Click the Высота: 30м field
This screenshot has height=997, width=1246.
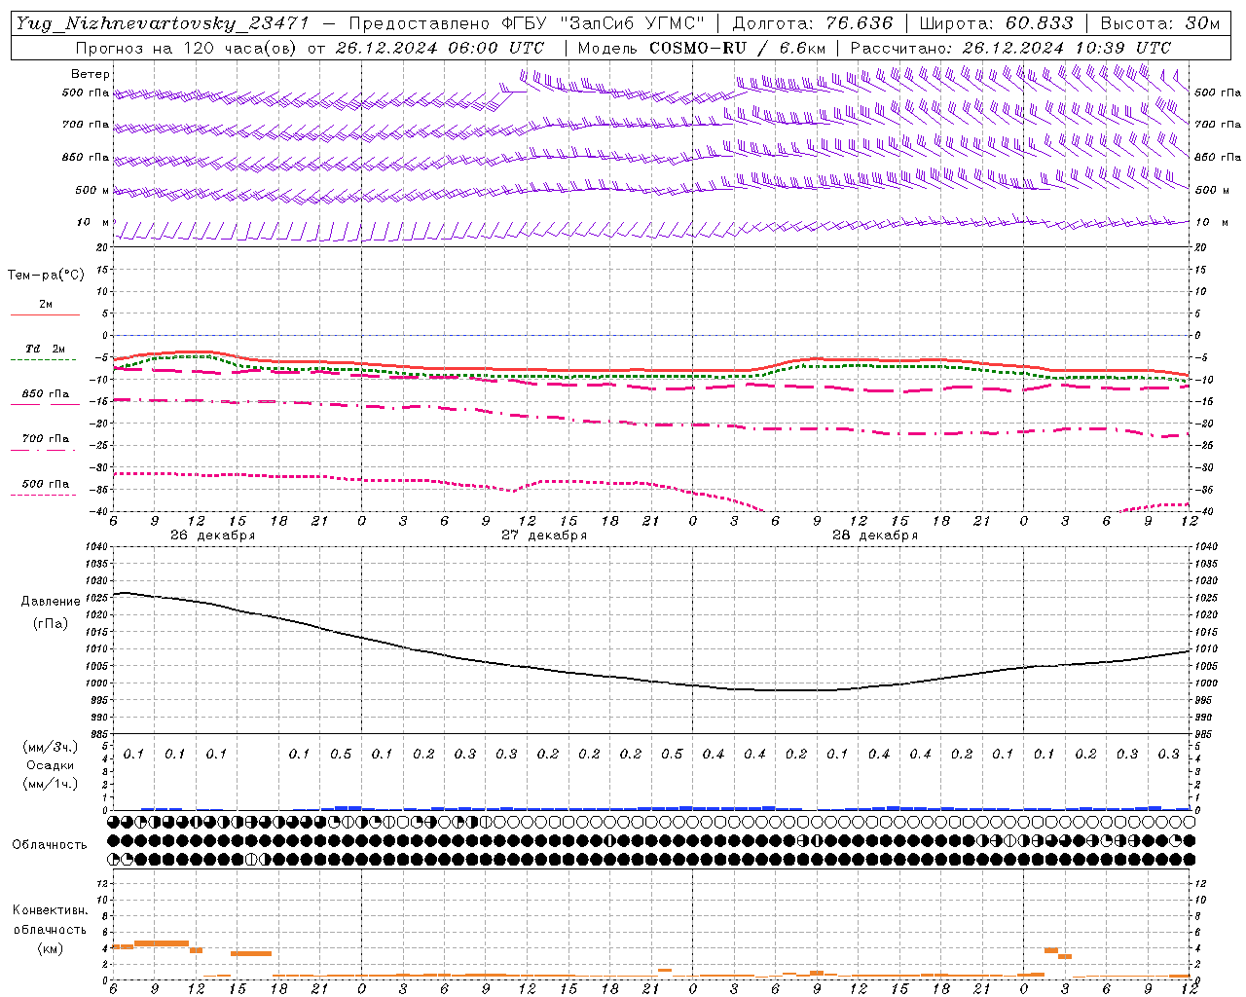click(x=1159, y=23)
